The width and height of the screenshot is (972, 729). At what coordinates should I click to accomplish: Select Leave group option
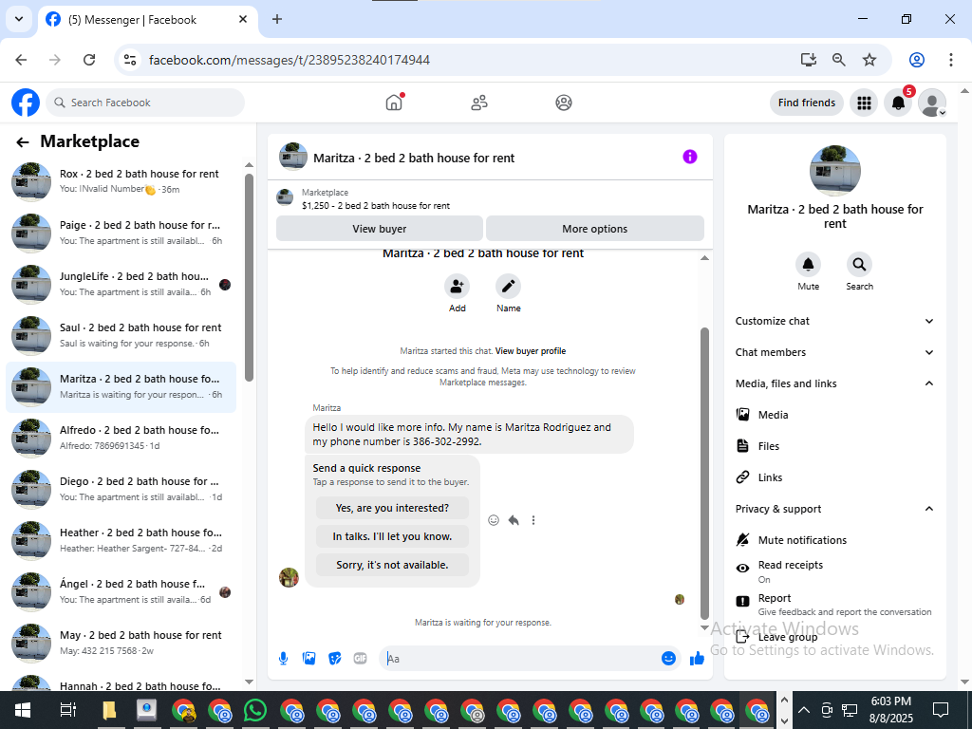coord(834,637)
